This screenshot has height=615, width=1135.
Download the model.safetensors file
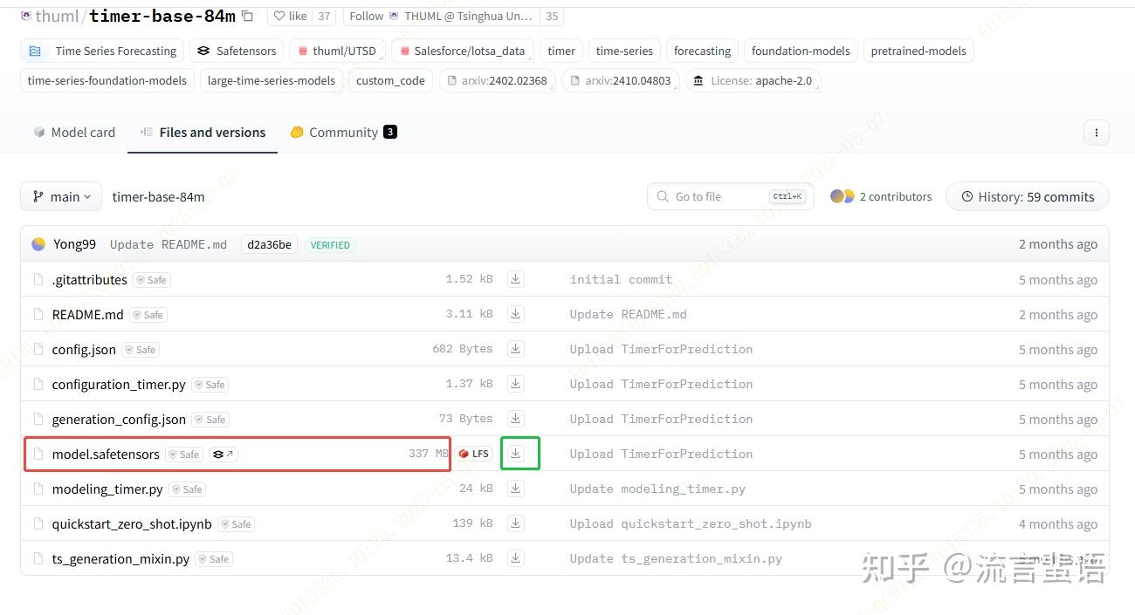[x=519, y=453]
